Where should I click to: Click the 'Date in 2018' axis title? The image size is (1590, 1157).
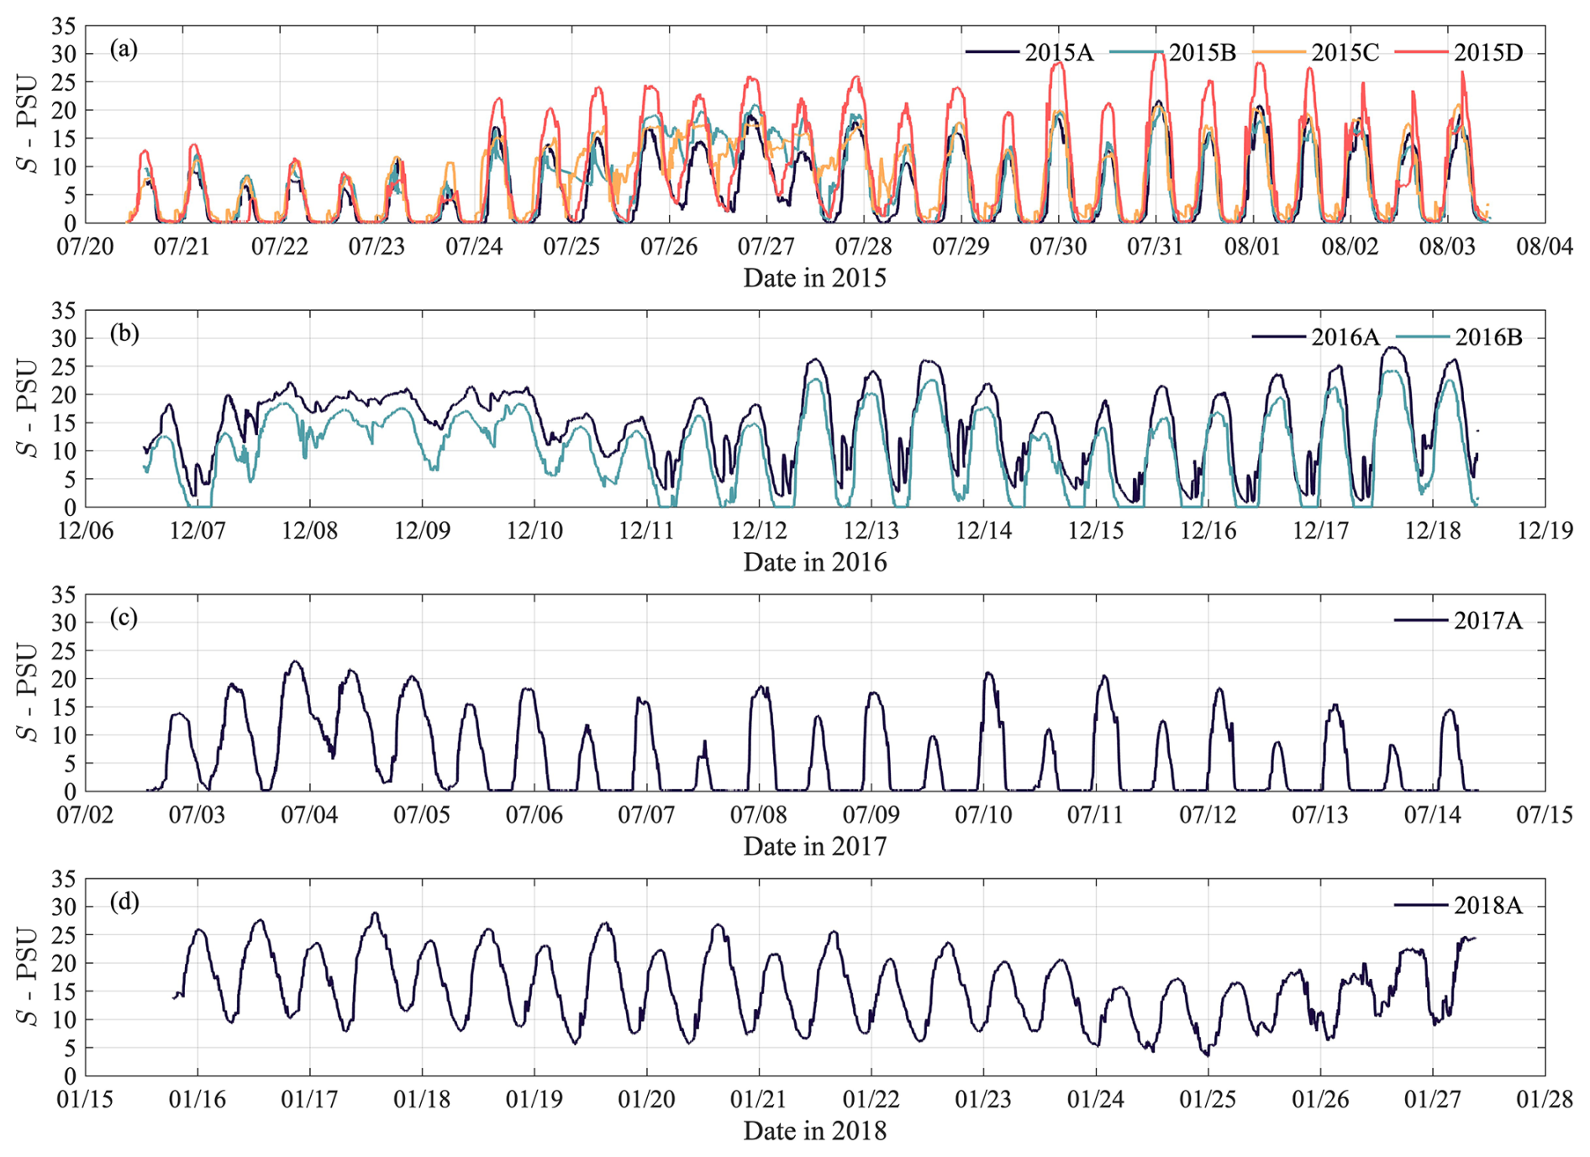point(814,1131)
